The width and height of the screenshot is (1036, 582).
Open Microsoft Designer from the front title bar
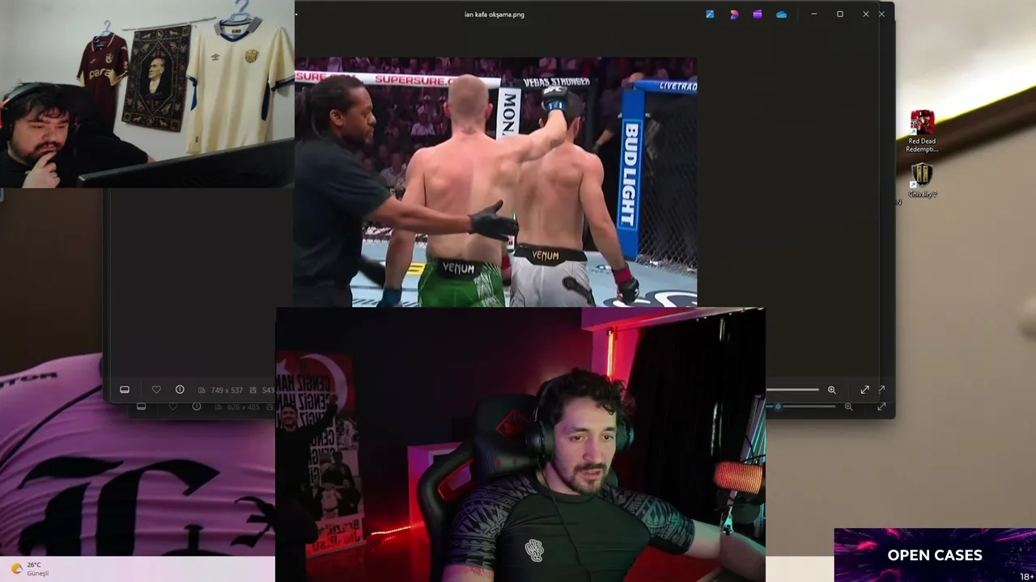[x=734, y=14]
